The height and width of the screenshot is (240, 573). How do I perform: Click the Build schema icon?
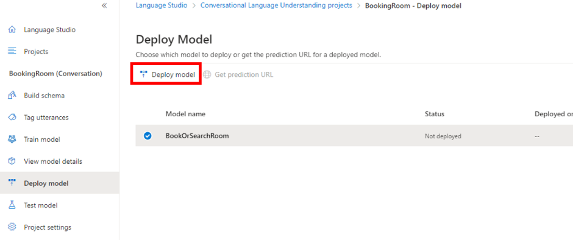coord(12,96)
